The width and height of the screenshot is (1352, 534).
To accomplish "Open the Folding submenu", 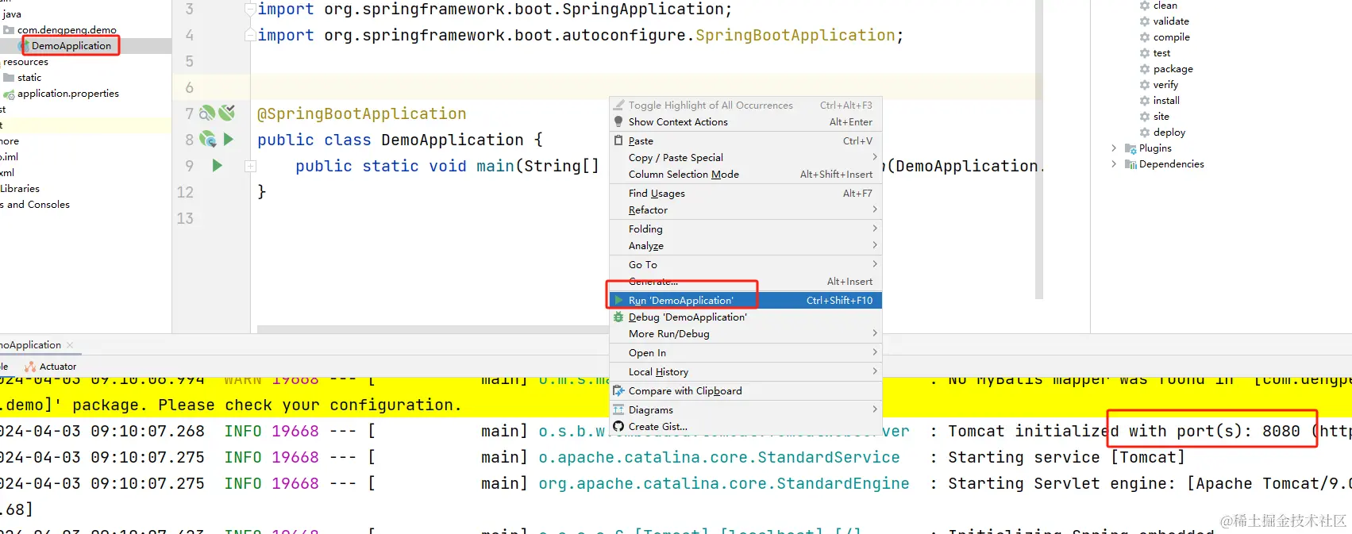I will [745, 229].
